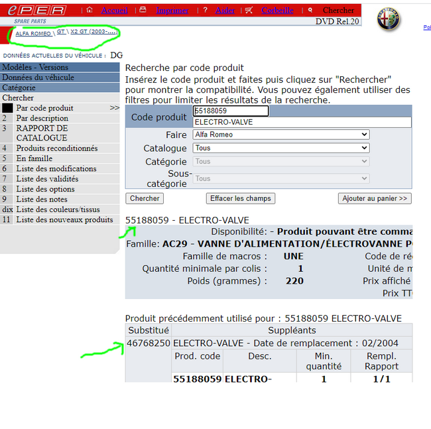Select Par description in the search menu

42,118
